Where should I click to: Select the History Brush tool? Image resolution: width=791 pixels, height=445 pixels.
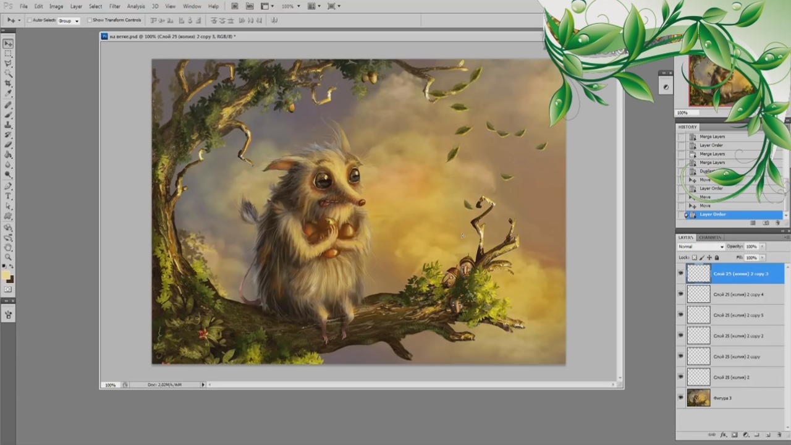8,135
